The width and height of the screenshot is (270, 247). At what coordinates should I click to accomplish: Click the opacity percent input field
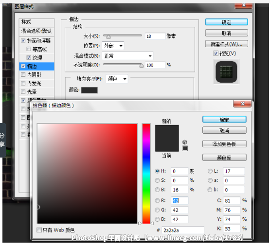point(155,65)
